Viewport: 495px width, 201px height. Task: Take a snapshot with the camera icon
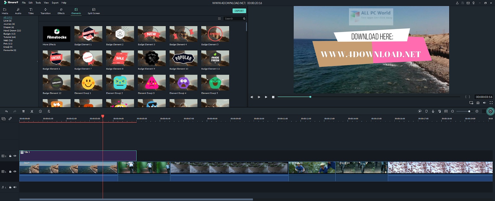pyautogui.click(x=478, y=103)
